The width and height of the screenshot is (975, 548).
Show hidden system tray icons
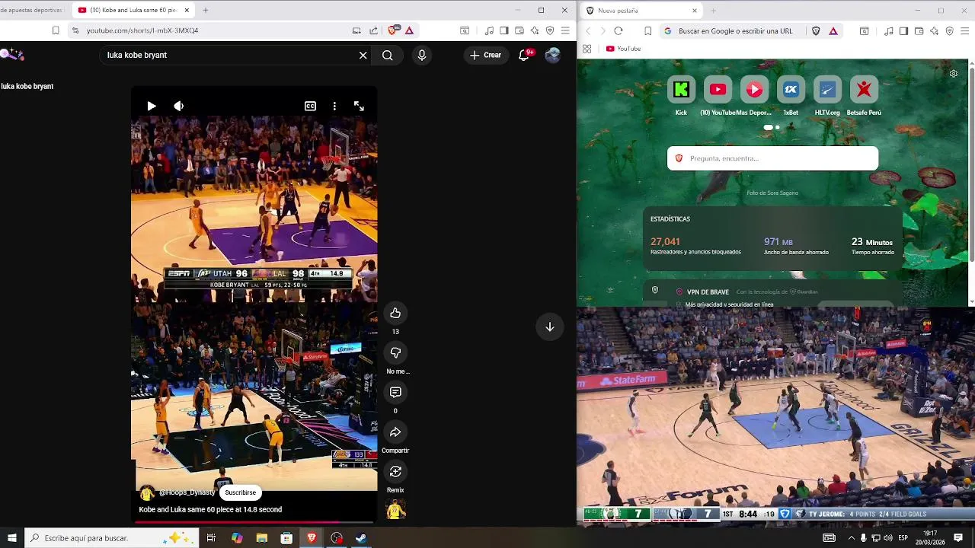(x=851, y=538)
